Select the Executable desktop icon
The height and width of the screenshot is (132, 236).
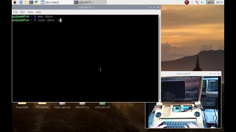point(22,106)
